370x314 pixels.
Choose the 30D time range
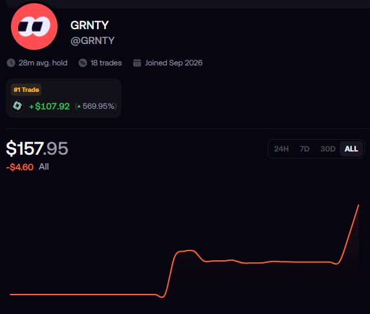click(328, 149)
